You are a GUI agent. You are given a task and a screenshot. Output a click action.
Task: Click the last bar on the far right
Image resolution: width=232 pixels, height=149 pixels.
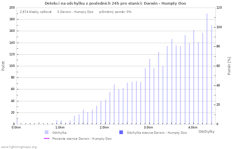point(211,74)
